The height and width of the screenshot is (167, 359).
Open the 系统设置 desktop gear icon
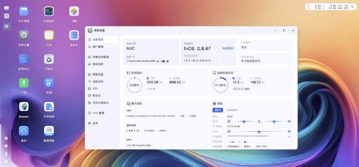click(24, 35)
